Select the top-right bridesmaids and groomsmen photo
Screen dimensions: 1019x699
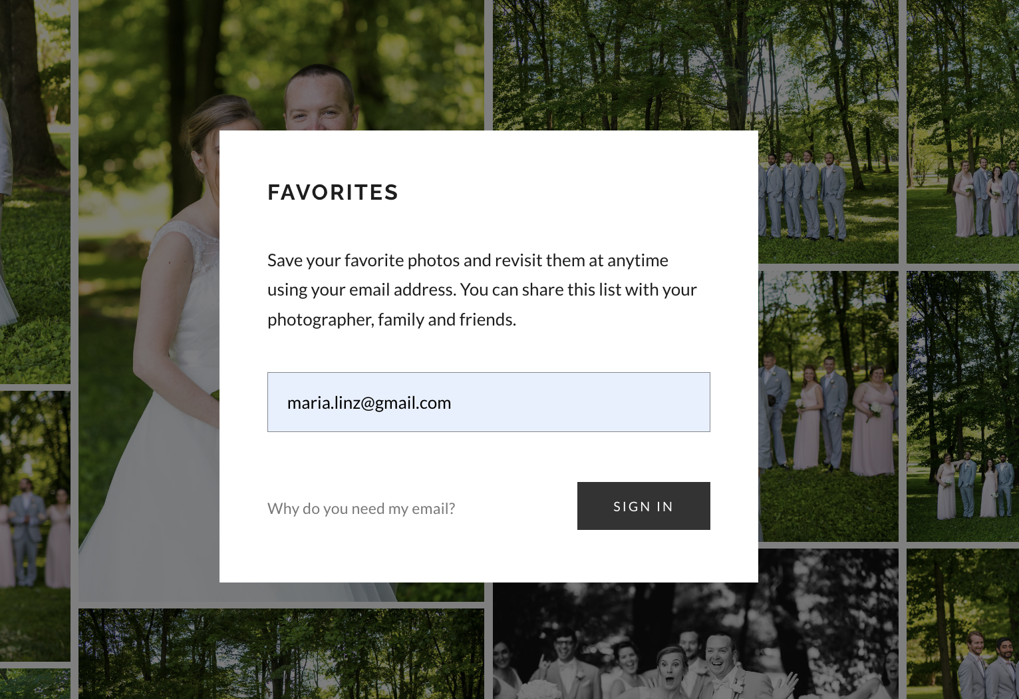962,132
